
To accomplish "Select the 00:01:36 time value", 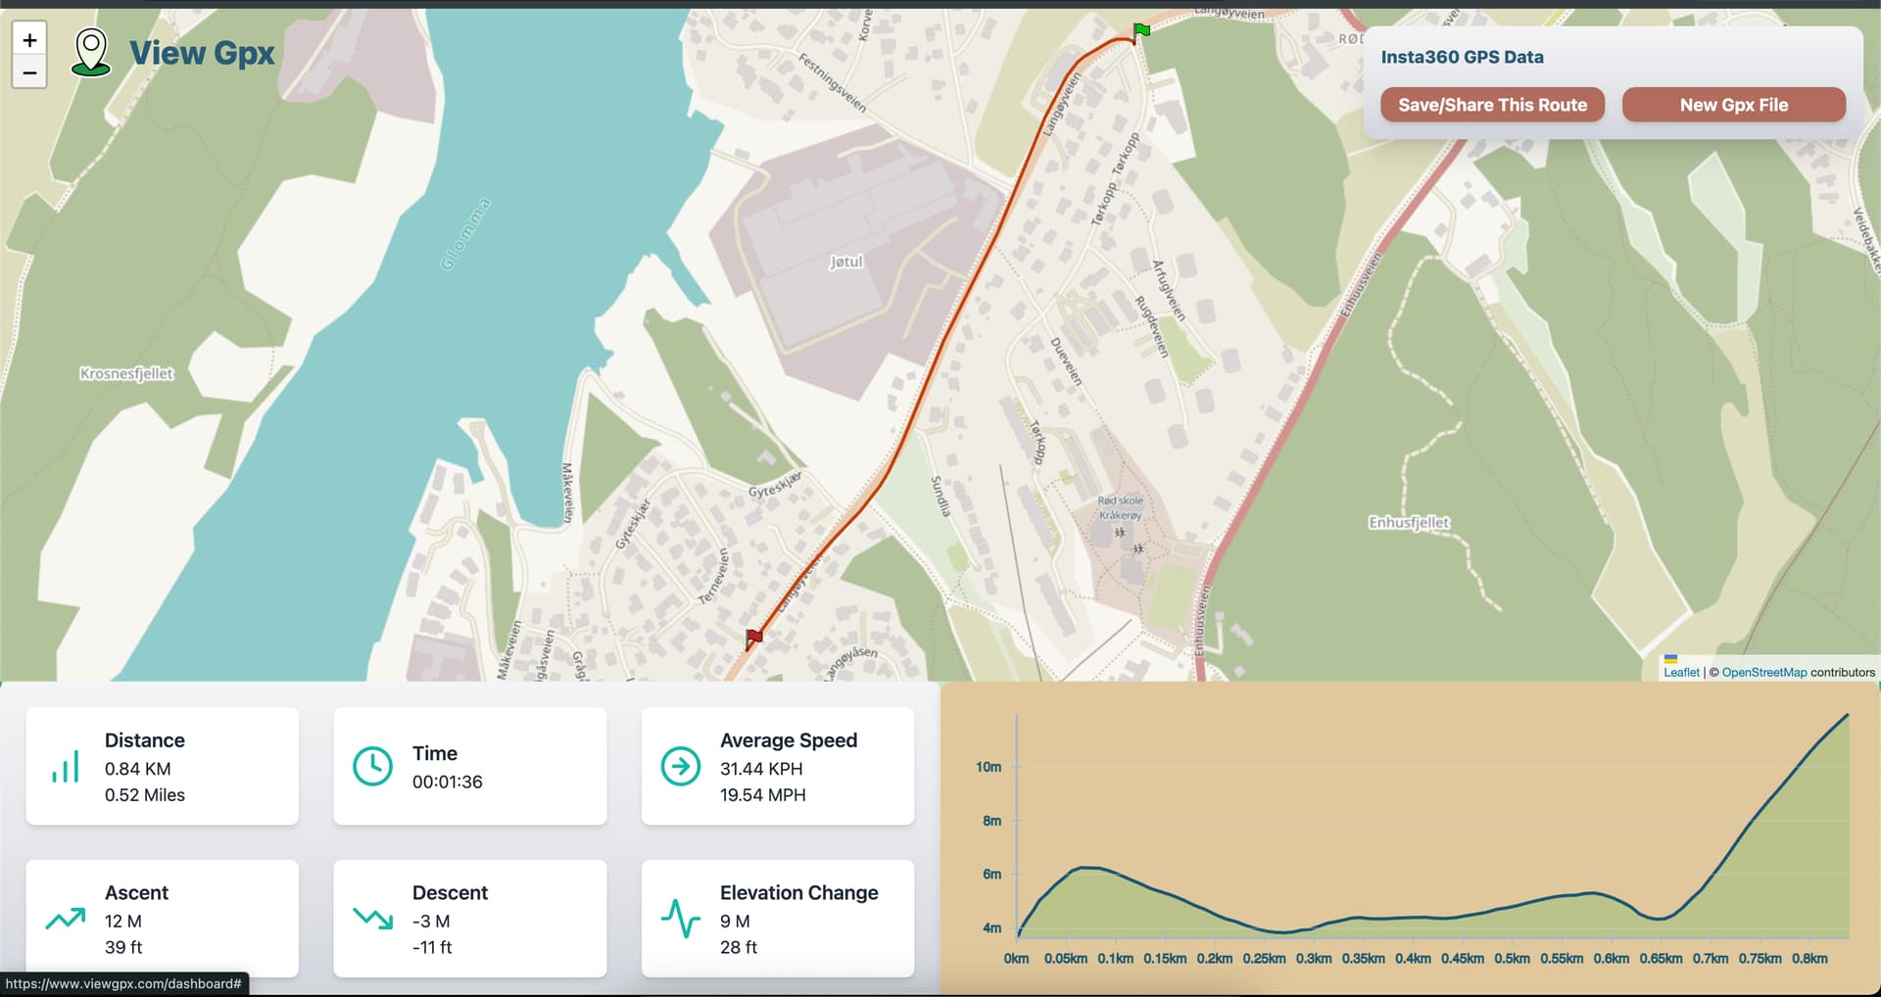I will click(448, 782).
